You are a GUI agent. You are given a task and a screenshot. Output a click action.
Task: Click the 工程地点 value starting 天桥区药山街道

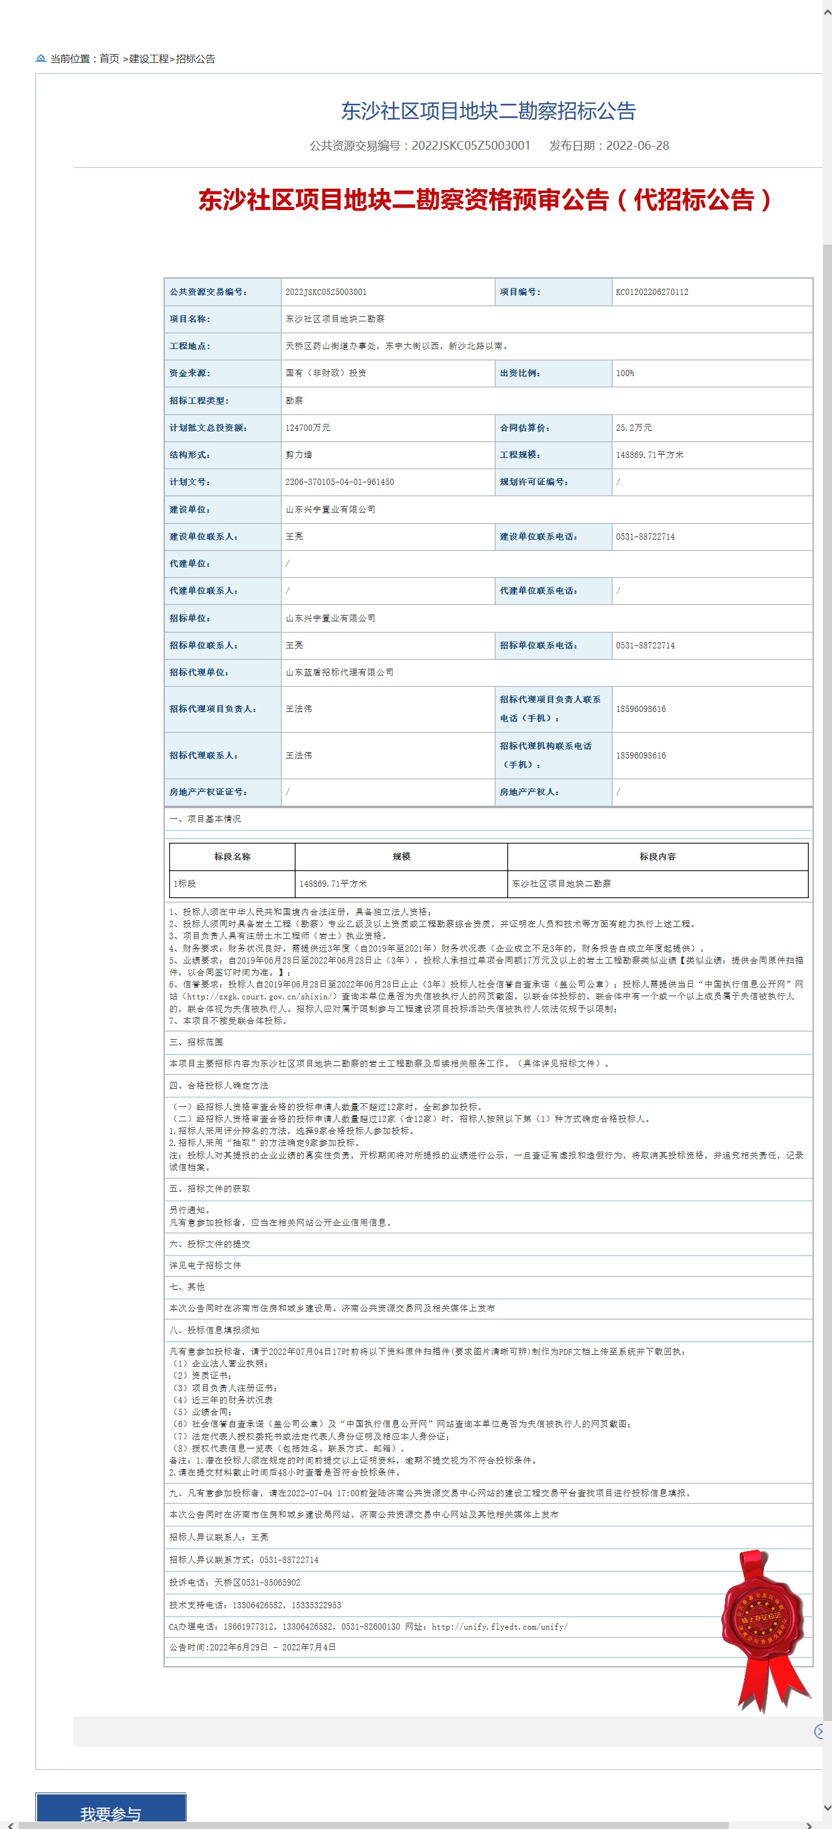point(397,347)
